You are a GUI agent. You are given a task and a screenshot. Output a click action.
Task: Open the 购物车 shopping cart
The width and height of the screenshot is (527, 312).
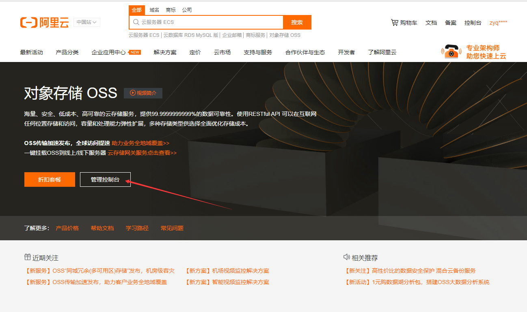(404, 23)
